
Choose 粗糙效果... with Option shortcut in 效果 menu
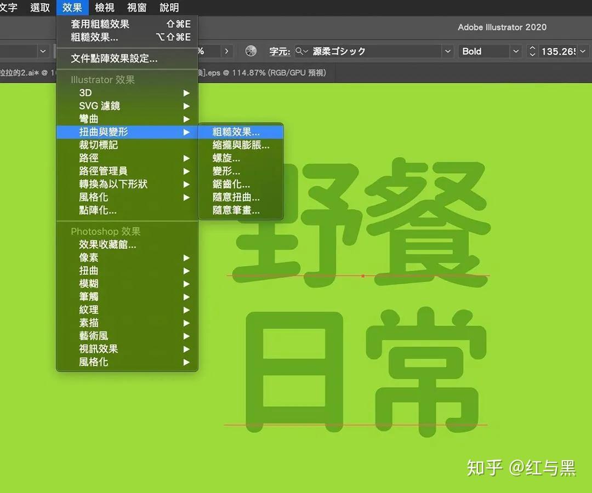point(127,37)
